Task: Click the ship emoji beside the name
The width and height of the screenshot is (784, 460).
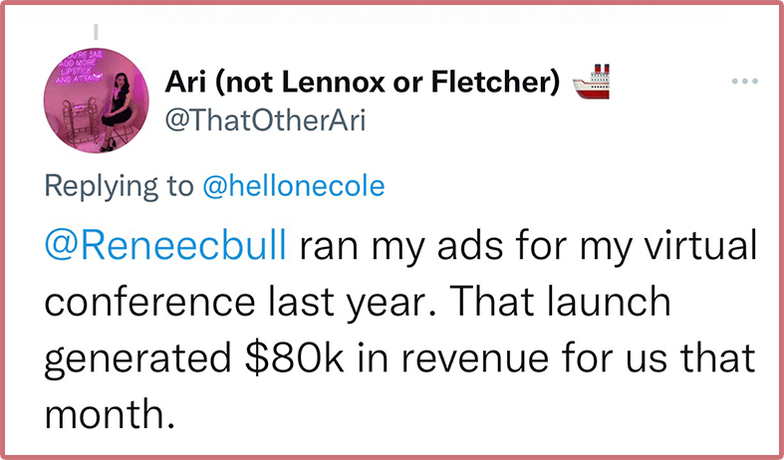Action: pyautogui.click(x=592, y=83)
